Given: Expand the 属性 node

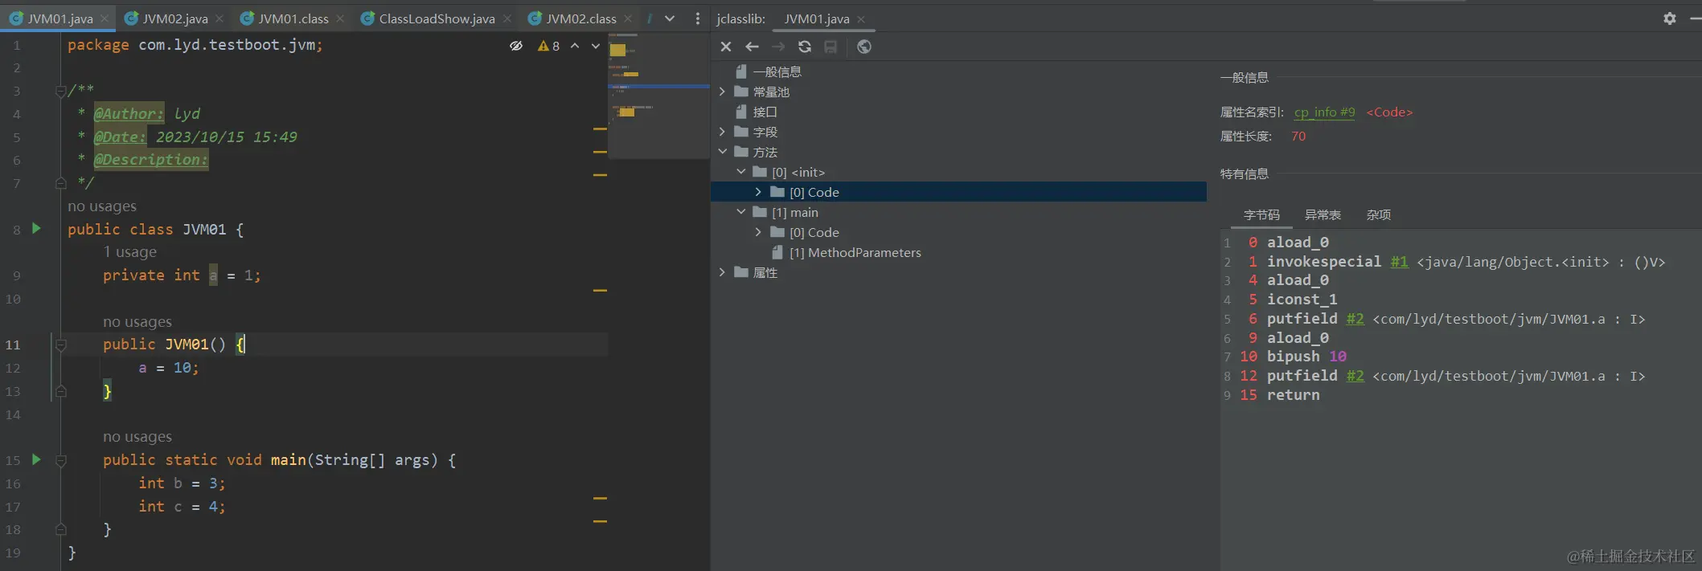Looking at the screenshot, I should pos(722,272).
